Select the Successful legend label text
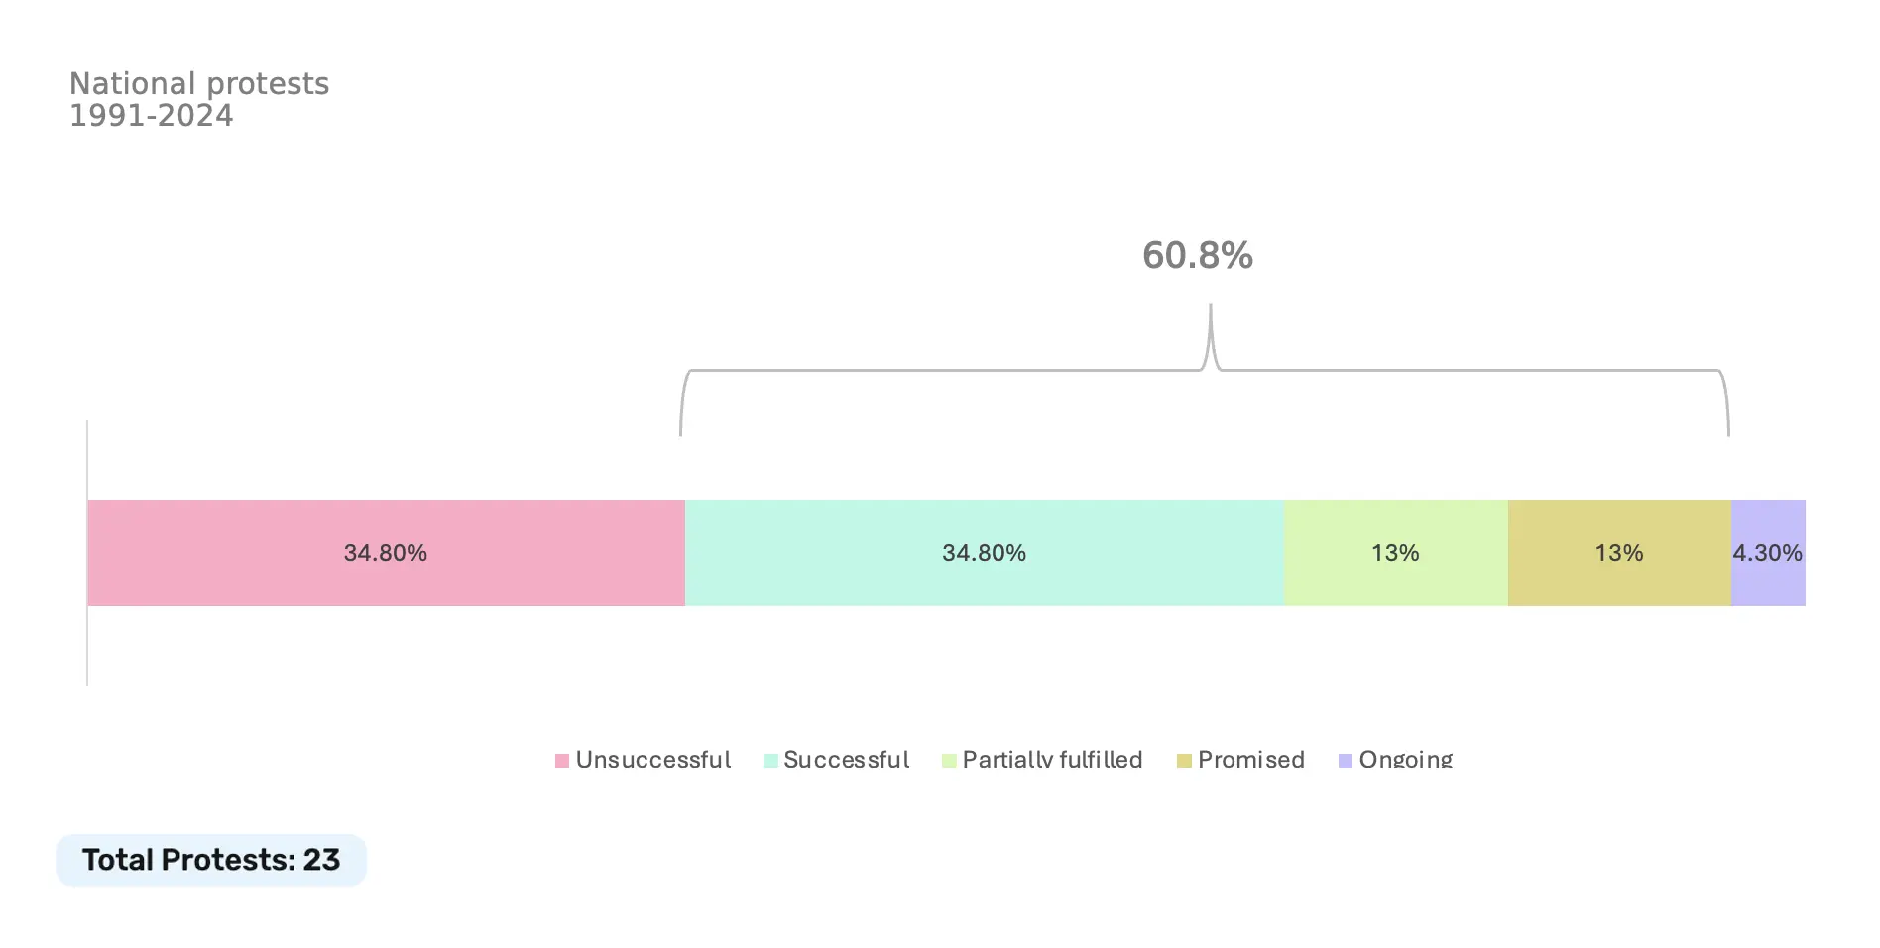The width and height of the screenshot is (1880, 948). pos(846,760)
